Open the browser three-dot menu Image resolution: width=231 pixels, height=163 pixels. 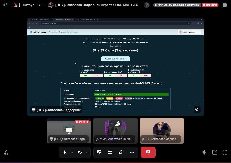[x=201, y=24]
